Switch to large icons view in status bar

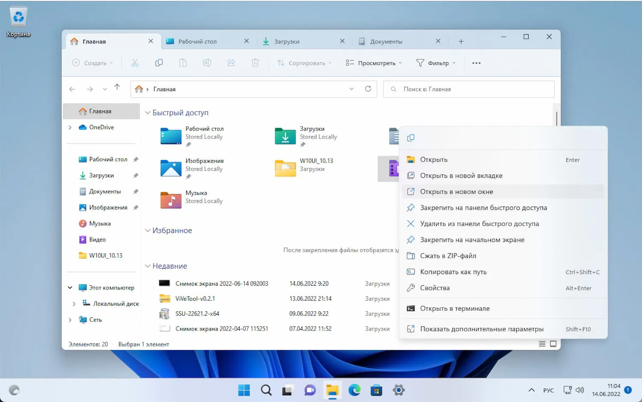553,344
